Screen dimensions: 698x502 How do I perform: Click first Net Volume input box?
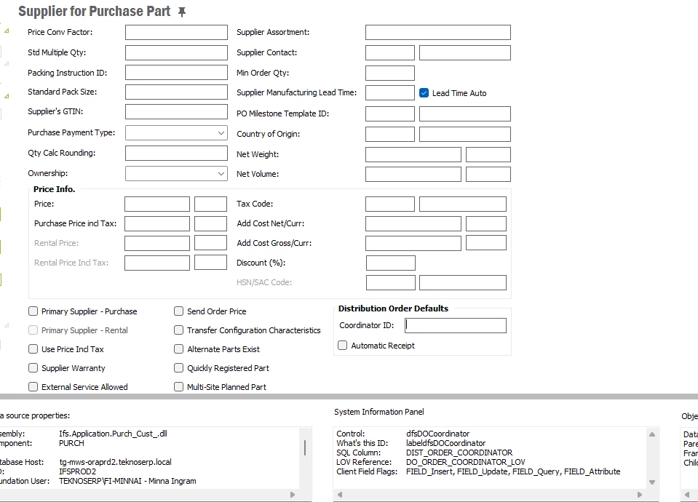point(413,174)
